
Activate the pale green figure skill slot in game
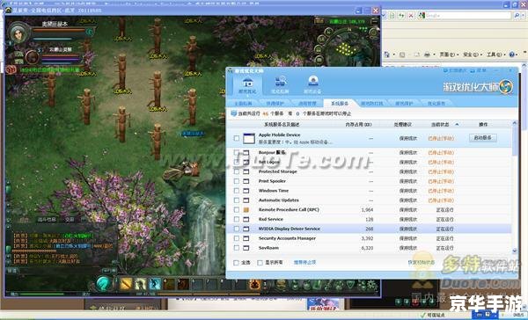(x=141, y=284)
